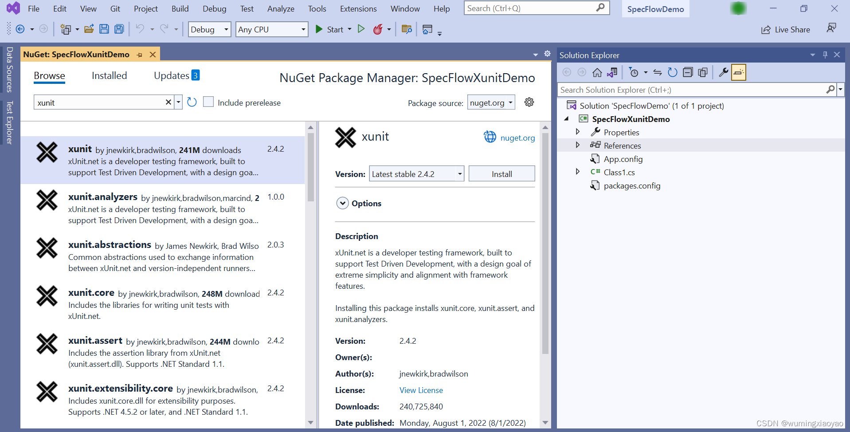The width and height of the screenshot is (850, 432).
Task: Select the Browse tab
Action: click(x=49, y=76)
